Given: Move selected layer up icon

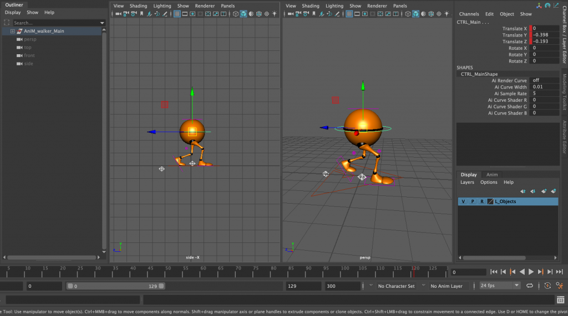Looking at the screenshot, I should (x=523, y=191).
